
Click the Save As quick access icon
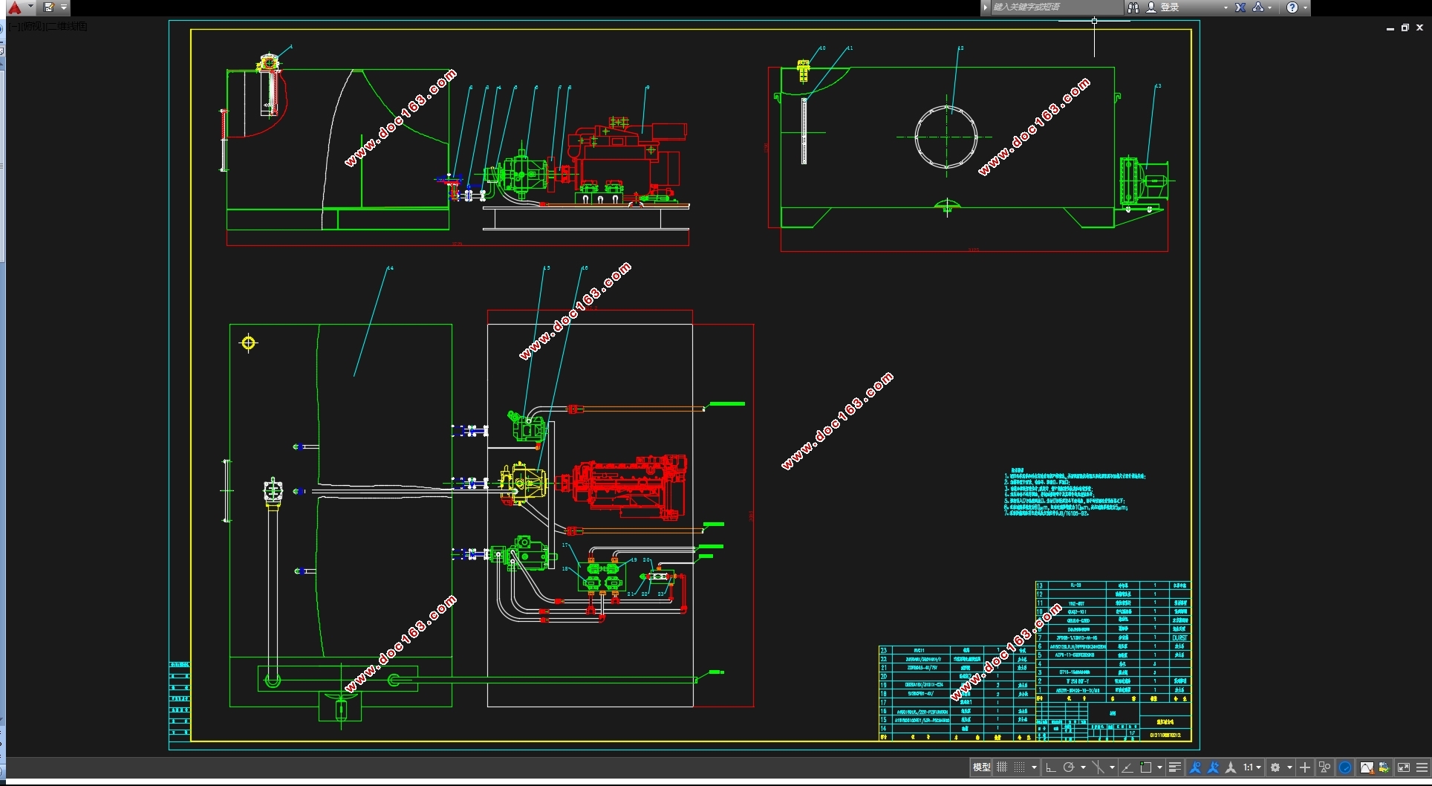pos(49,7)
